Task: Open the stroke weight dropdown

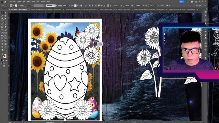Action: [32, 5]
